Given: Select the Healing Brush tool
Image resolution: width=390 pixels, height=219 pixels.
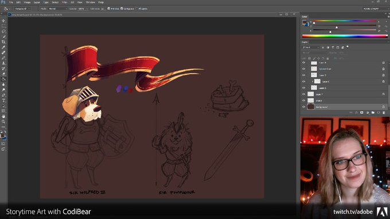Looking at the screenshot, I should click(x=3, y=52).
